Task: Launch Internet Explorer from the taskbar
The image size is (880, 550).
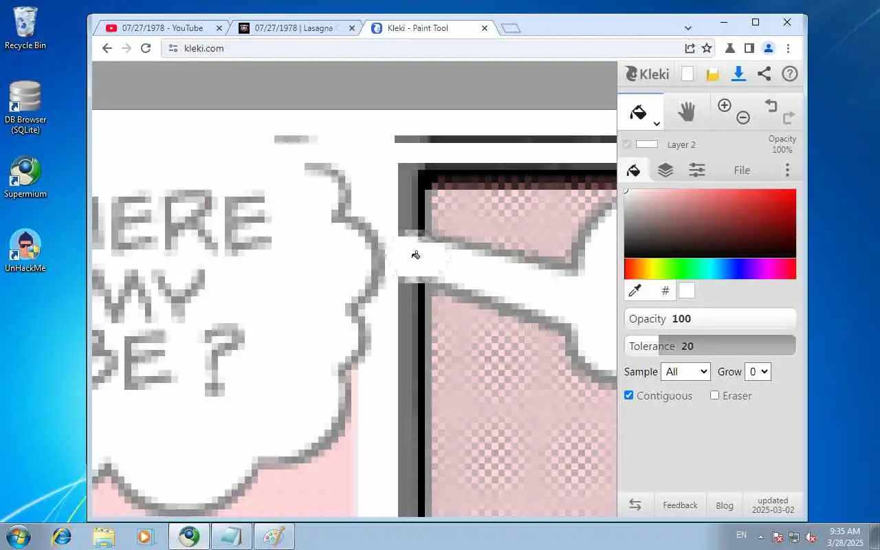Action: [62, 536]
